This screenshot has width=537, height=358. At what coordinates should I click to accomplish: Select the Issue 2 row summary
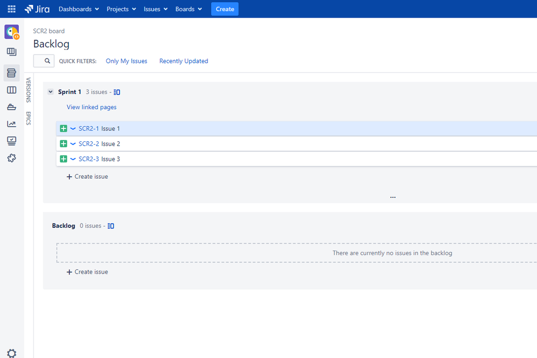click(111, 144)
